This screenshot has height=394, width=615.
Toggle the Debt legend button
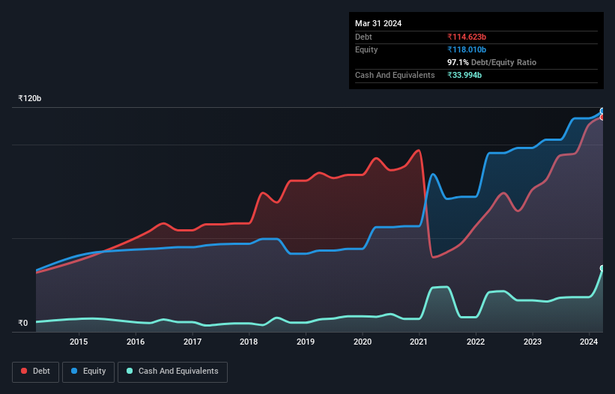(36, 372)
